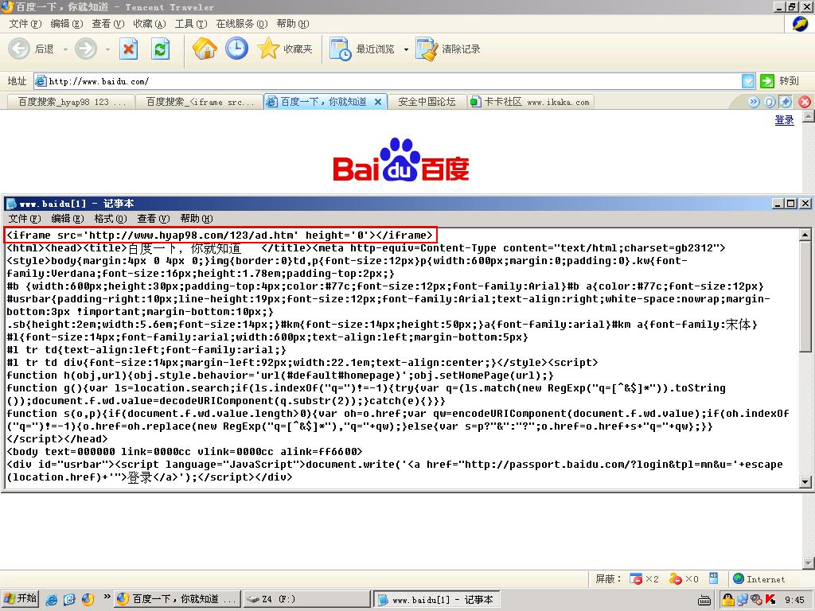Open Z4 (F:) taskbar button
The image size is (815, 611).
coord(306,600)
